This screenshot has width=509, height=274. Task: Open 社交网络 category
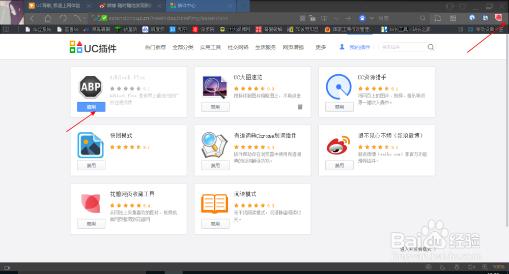pyautogui.click(x=238, y=47)
